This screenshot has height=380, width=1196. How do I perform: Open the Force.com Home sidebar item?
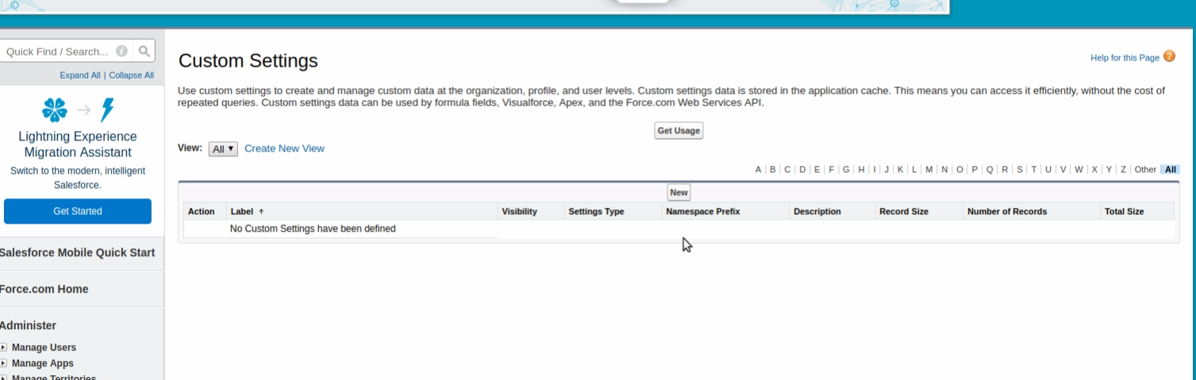click(44, 289)
